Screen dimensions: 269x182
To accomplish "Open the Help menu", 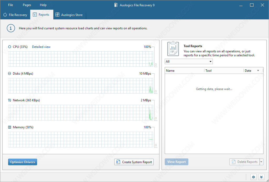I will click(x=43, y=5).
